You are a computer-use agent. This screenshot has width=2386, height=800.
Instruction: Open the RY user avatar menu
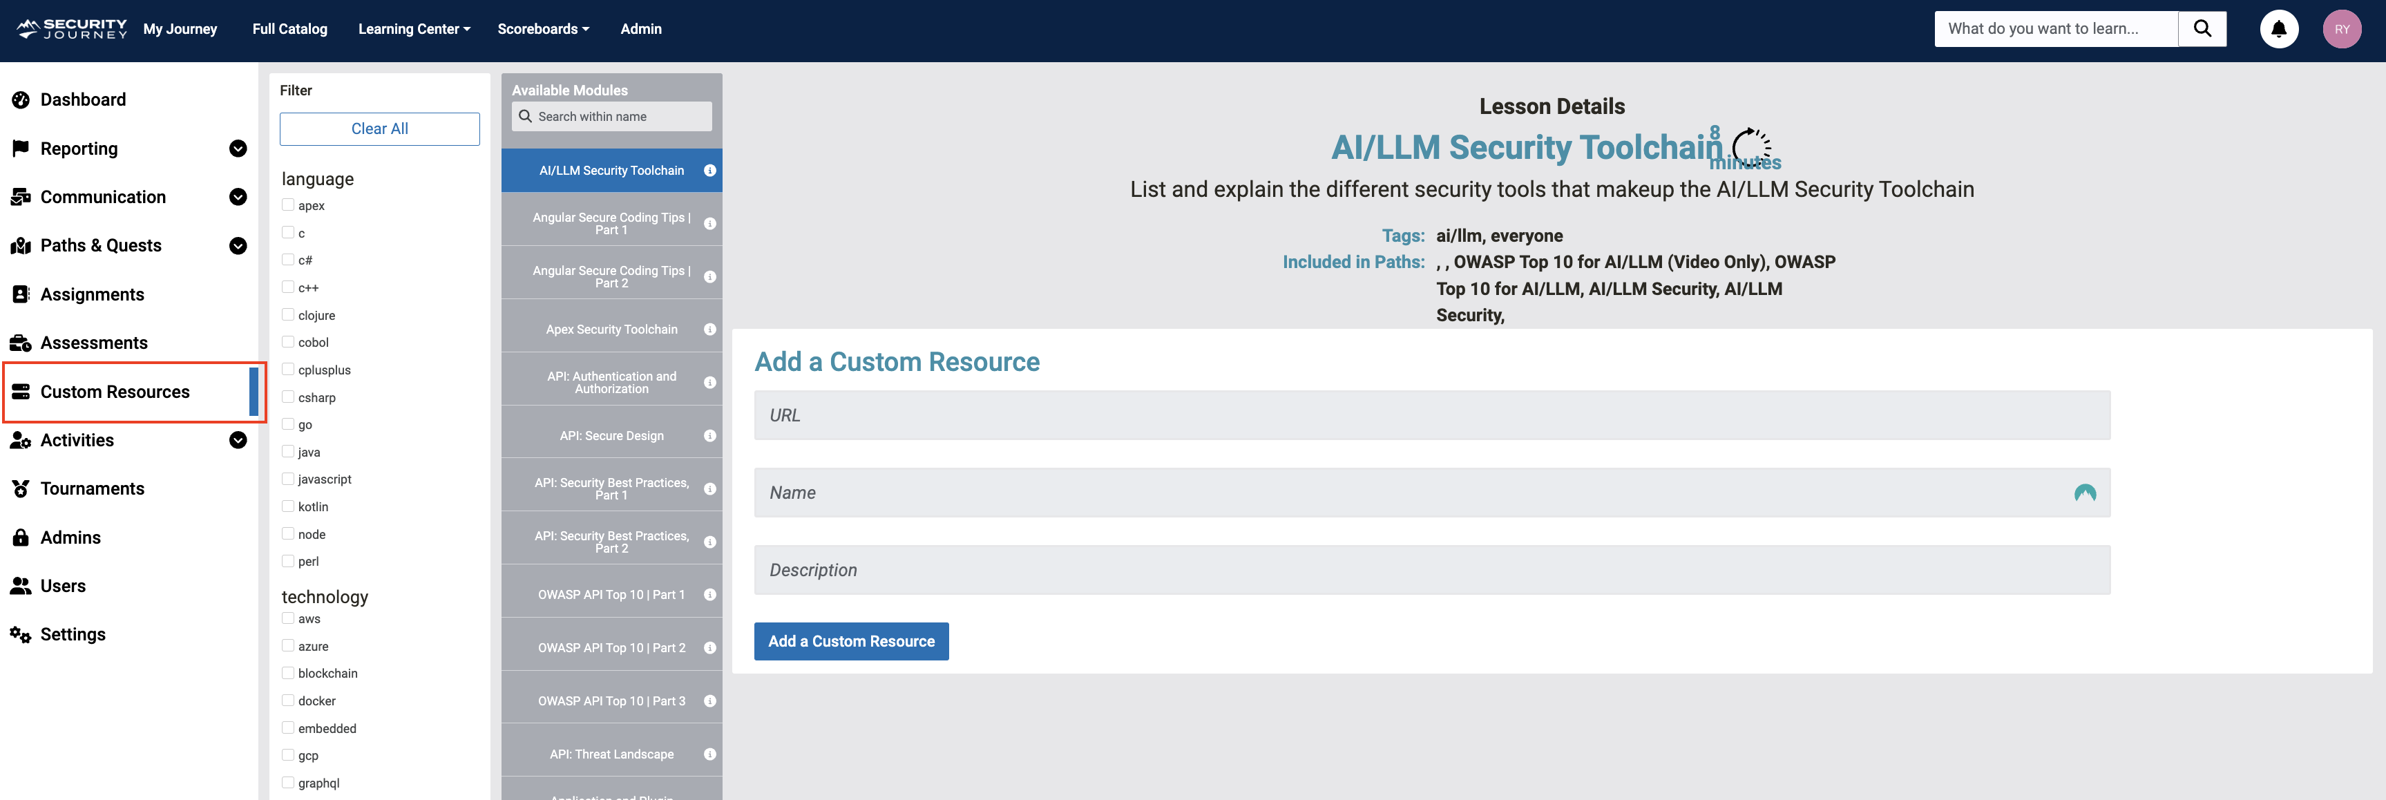2342,29
